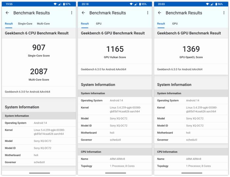The width and height of the screenshot is (230, 177).
Task: Tap Wi-Fi icon in 20:03 status bar
Action: pos(207,4)
